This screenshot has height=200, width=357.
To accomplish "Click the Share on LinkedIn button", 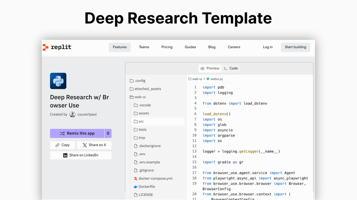I will 81,155.
